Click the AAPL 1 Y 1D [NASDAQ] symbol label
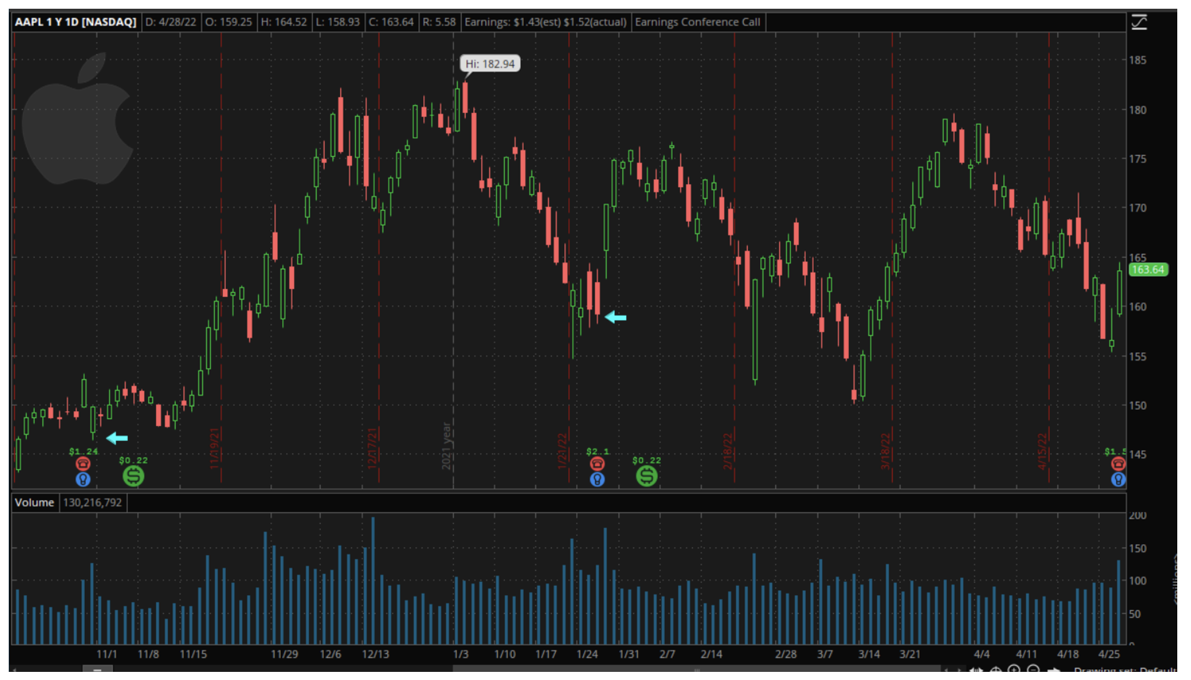The width and height of the screenshot is (1191, 680). pos(76,22)
